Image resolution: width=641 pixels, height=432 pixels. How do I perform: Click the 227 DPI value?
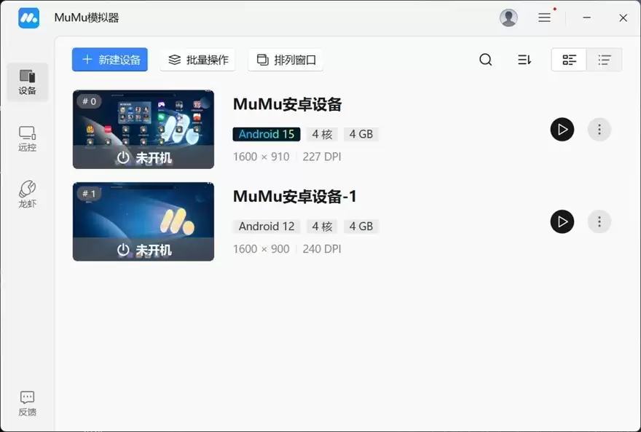coord(322,157)
